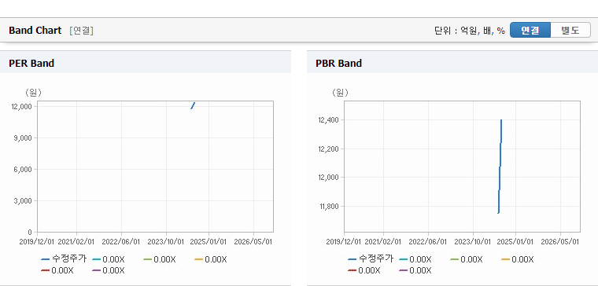Click 2021/02/01 date in PER Band axis

76,242
